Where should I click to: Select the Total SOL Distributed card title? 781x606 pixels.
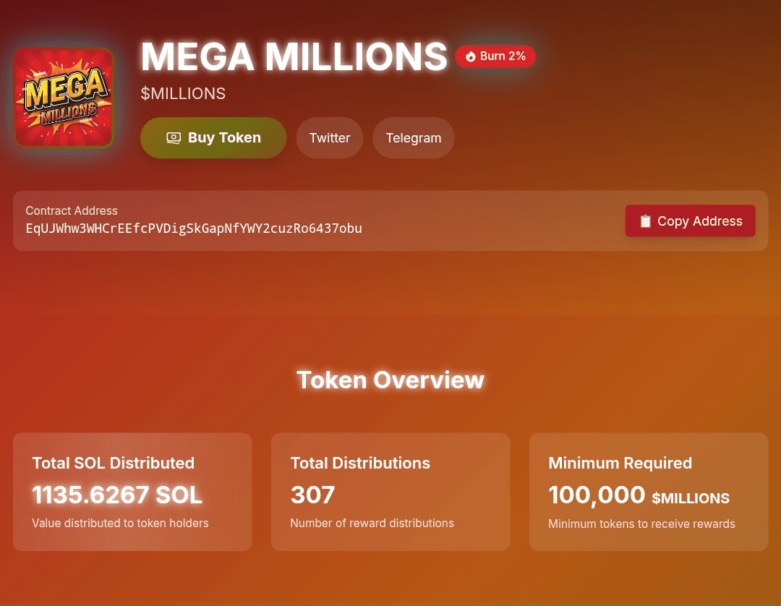click(x=114, y=463)
